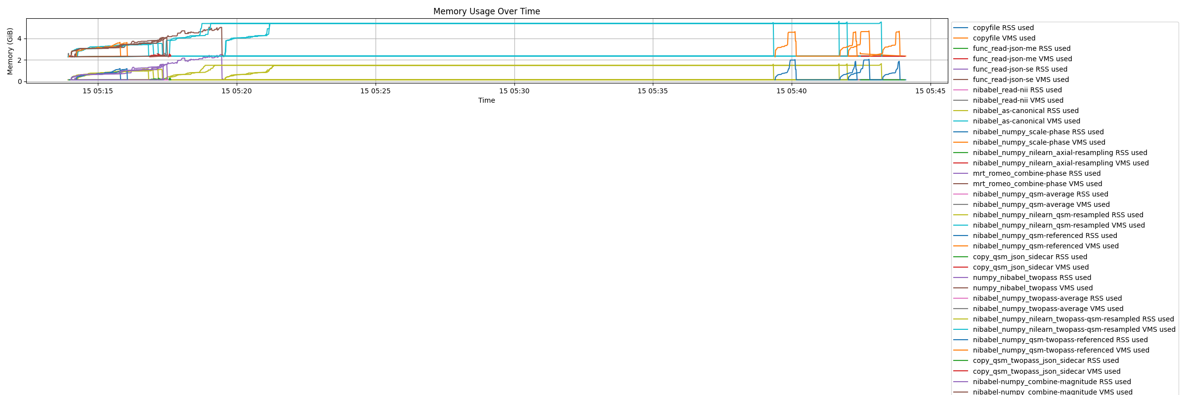1186x395 pixels.
Task: Click legend entry mrt_romeo_combine-phase VMS used
Action: (x=1028, y=184)
